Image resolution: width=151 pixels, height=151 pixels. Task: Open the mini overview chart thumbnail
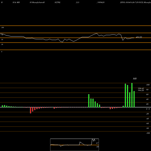click(x=75, y=145)
